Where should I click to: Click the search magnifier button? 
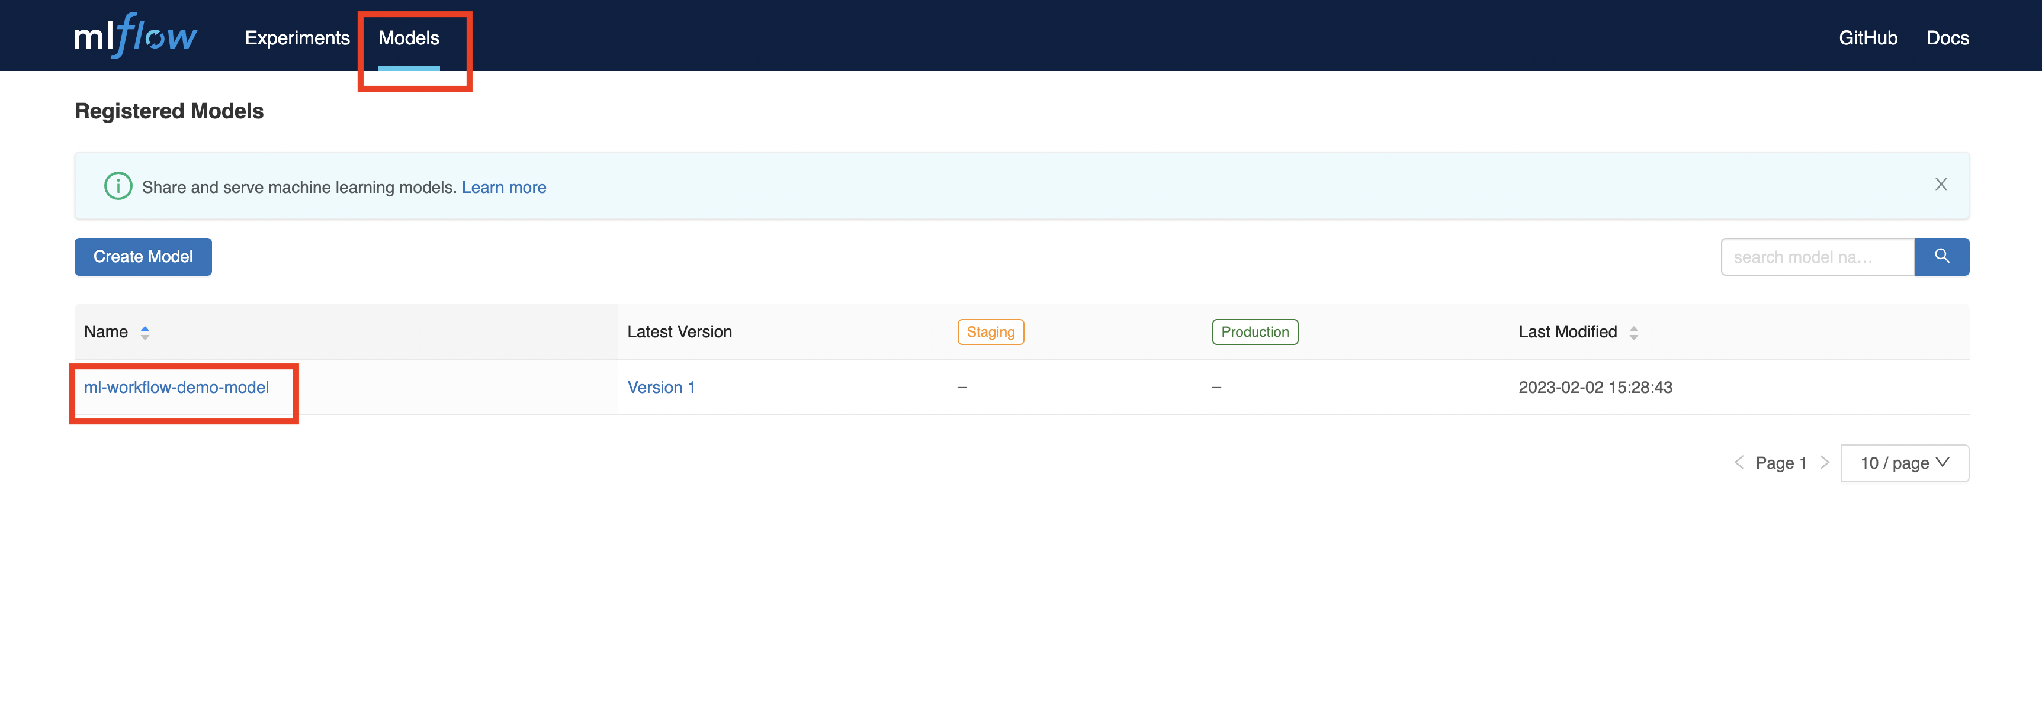tap(1941, 257)
